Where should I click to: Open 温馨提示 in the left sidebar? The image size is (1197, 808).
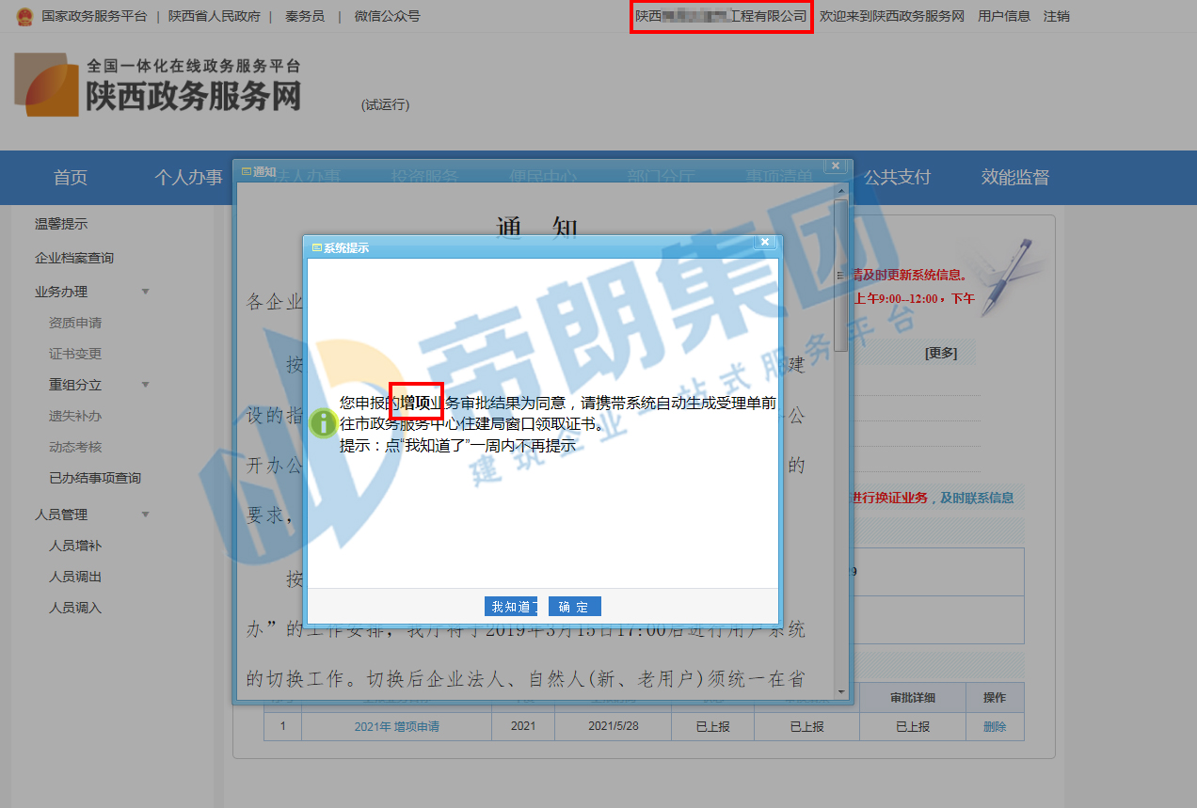point(61,224)
